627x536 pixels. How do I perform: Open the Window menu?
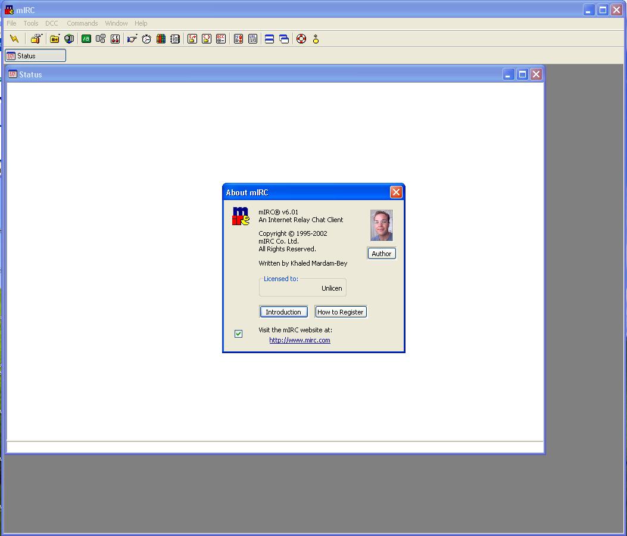pyautogui.click(x=116, y=23)
